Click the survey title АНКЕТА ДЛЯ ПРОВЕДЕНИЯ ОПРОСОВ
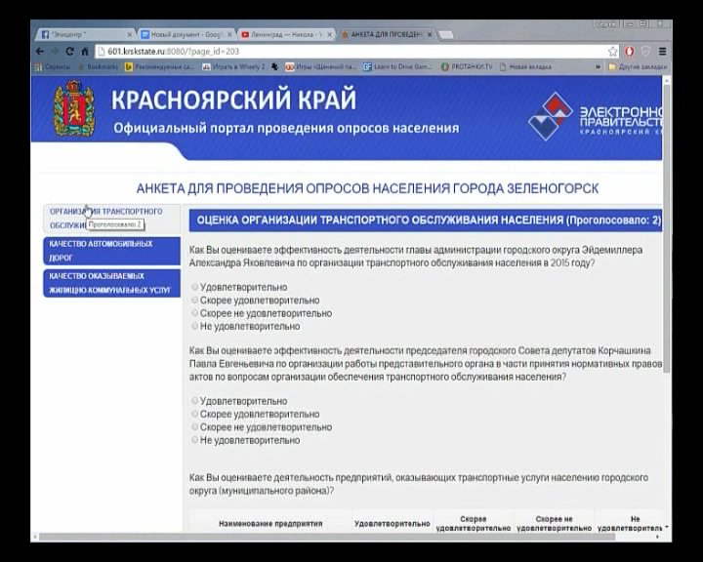703x562 pixels. click(x=367, y=188)
